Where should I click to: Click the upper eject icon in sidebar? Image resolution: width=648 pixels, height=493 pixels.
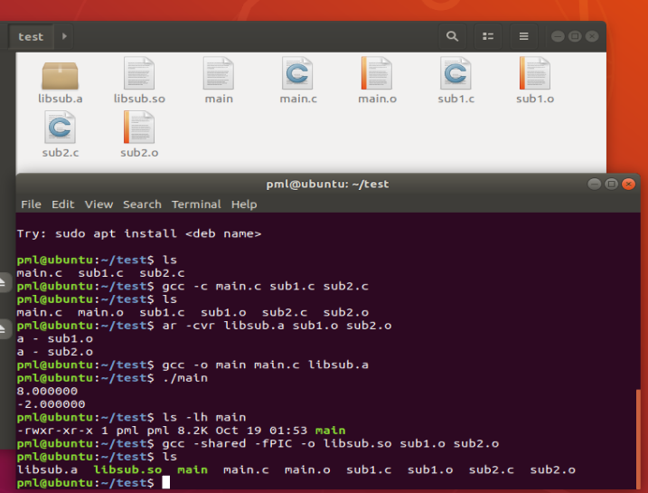3,283
